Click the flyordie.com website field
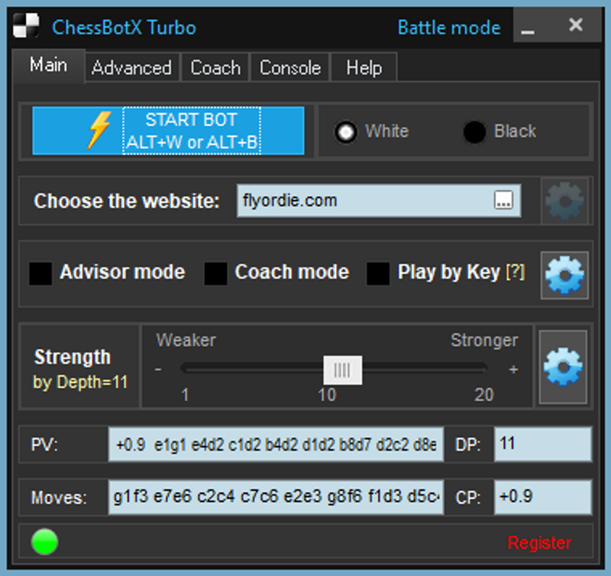The image size is (611, 576). [x=378, y=201]
